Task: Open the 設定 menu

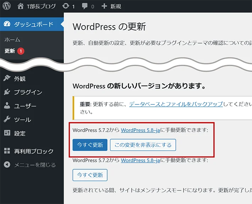Action: click(x=20, y=134)
